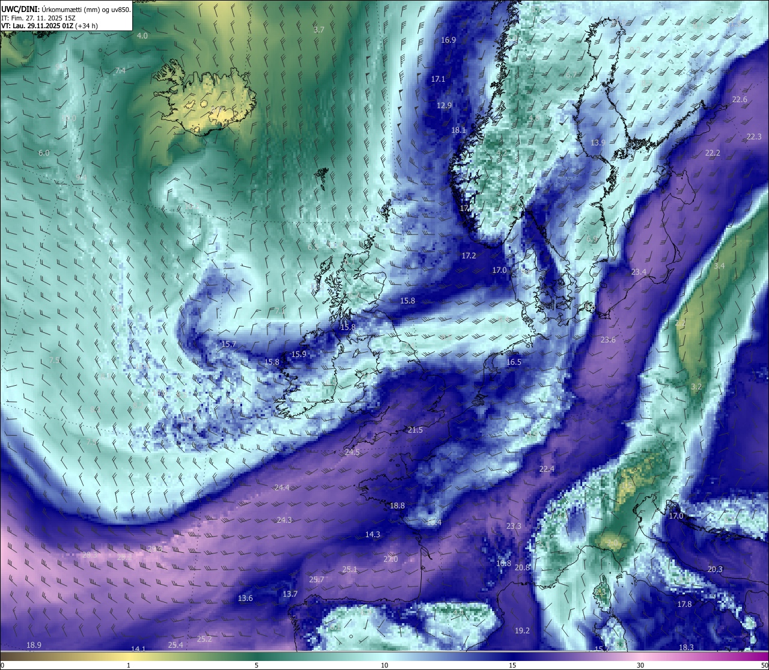Click the 16.5 value label
This screenshot has width=769, height=670.
pos(514,362)
